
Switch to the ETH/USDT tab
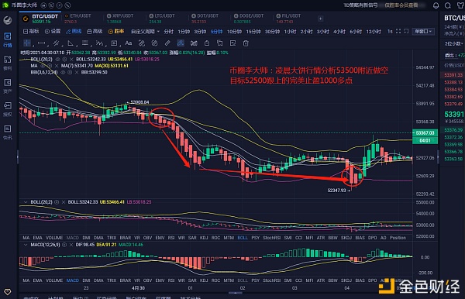pyautogui.click(x=77, y=19)
